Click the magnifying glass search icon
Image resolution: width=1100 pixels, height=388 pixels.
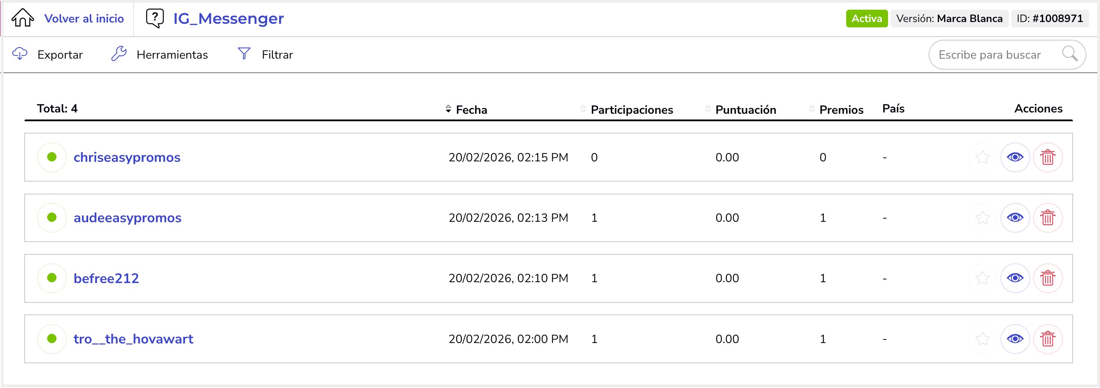1069,54
